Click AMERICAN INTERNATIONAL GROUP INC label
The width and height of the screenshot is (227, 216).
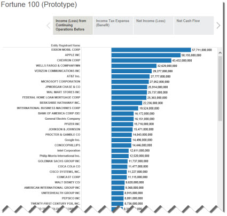click(x=52, y=188)
